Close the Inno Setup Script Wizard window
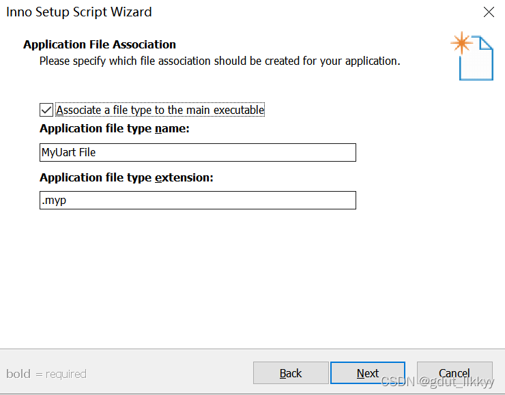Screen dimensions: 505x395 click(489, 12)
